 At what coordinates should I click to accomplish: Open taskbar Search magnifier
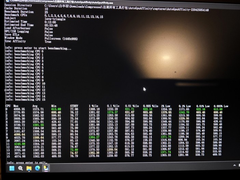21,168
